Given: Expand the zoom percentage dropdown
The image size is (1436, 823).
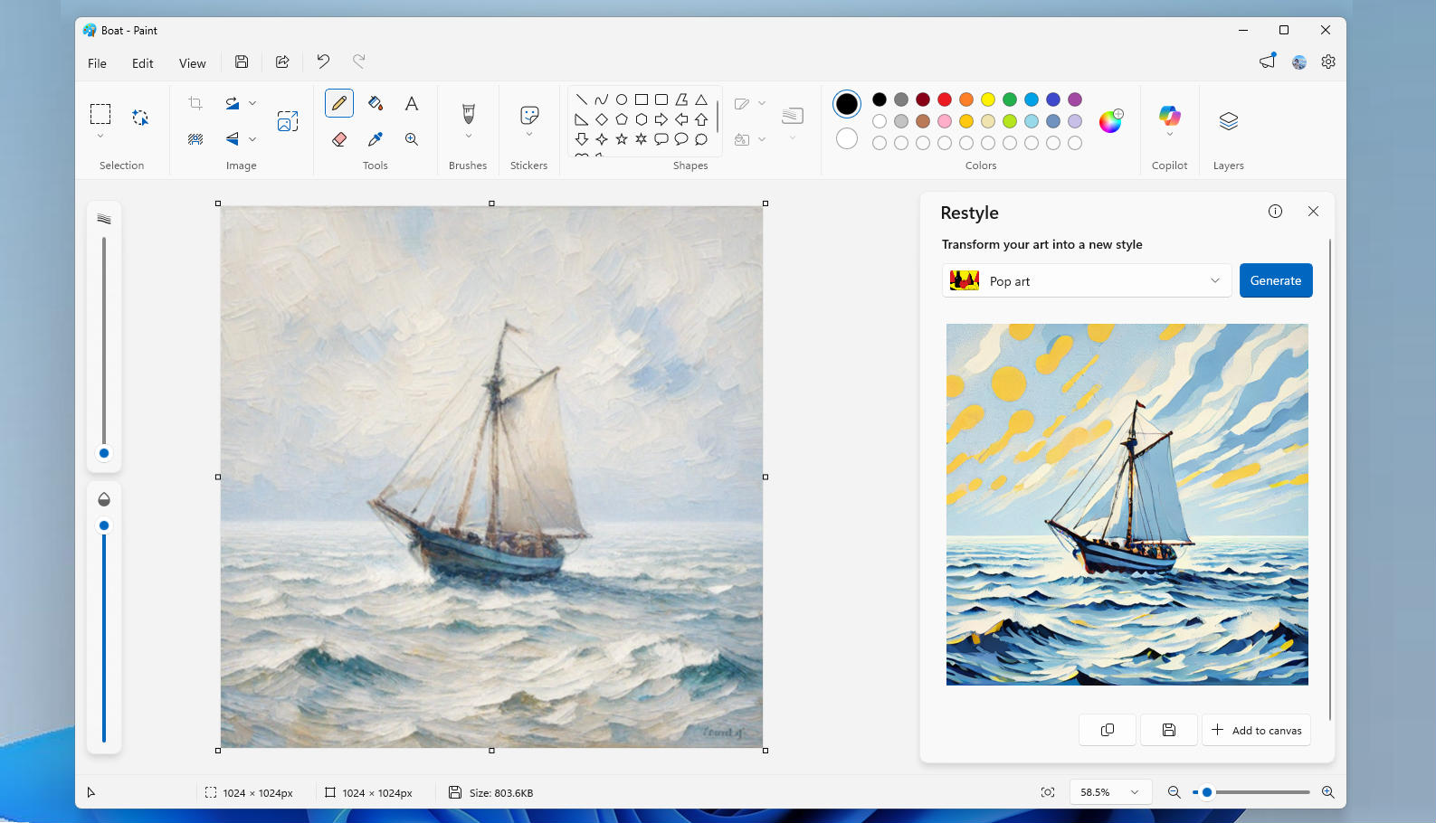Looking at the screenshot, I should (x=1134, y=792).
